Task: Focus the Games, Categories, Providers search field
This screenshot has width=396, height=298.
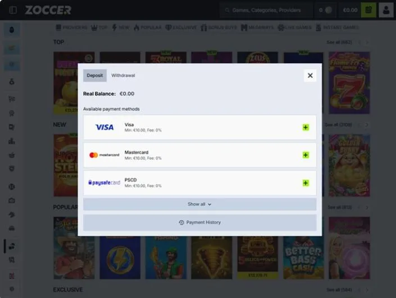Action: pos(266,10)
